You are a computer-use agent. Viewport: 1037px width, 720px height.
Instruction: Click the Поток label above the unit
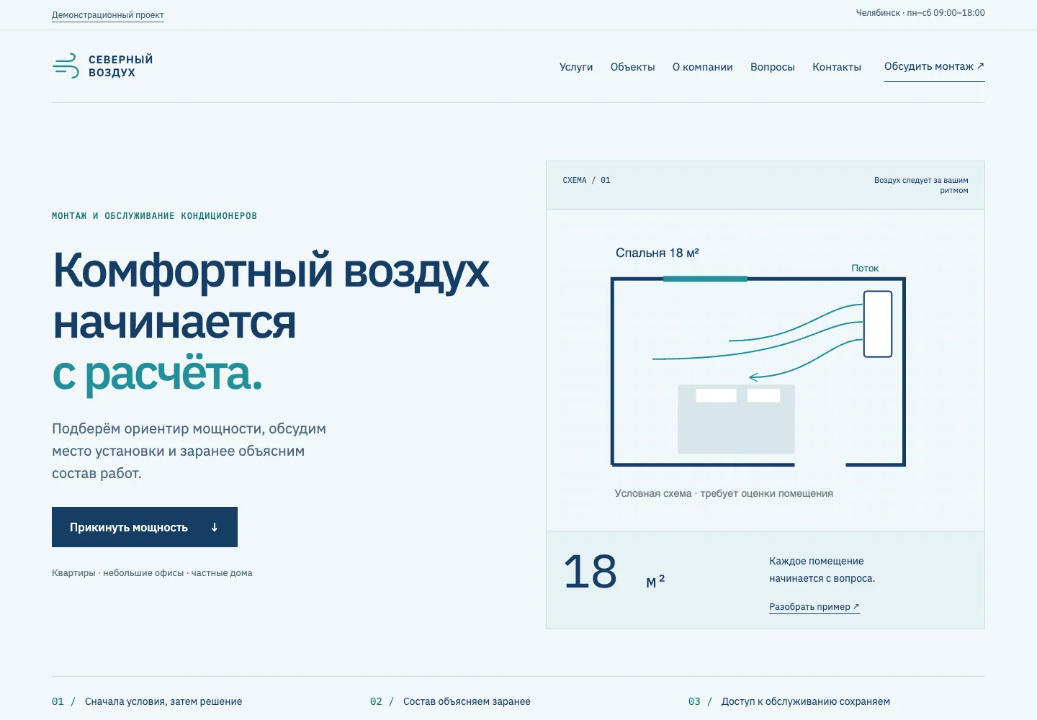click(x=865, y=268)
